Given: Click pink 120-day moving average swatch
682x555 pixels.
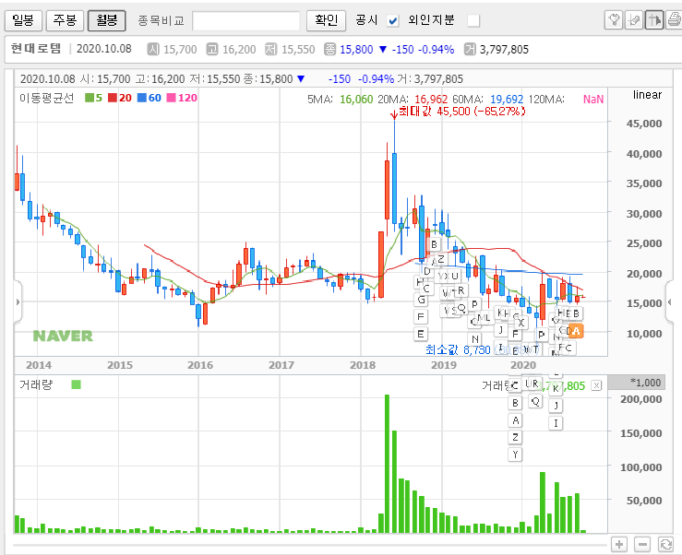Looking at the screenshot, I should [x=172, y=98].
